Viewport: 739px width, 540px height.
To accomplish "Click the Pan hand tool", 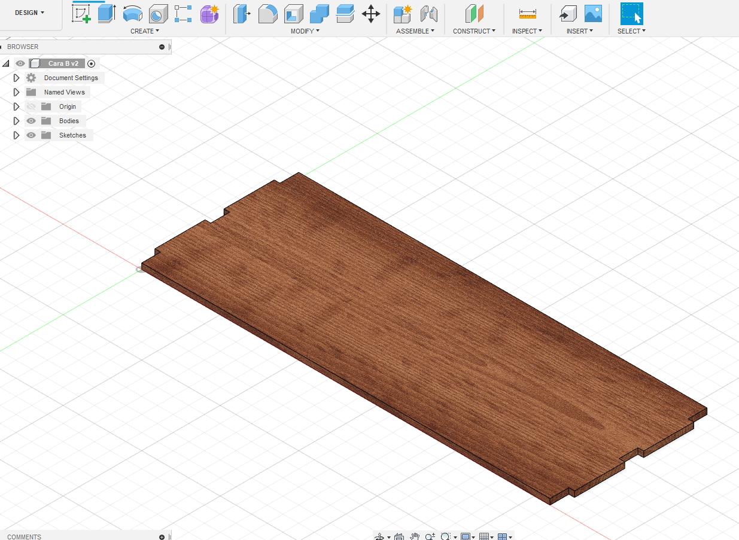I will click(x=415, y=536).
